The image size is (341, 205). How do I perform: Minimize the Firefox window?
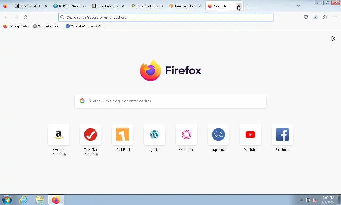click(x=319, y=3)
